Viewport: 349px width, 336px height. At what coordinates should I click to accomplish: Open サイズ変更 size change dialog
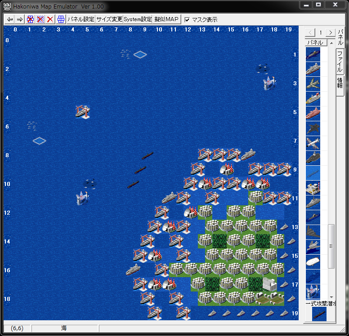tap(109, 19)
